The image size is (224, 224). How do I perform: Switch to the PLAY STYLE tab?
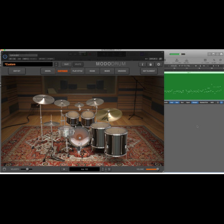[77, 71]
